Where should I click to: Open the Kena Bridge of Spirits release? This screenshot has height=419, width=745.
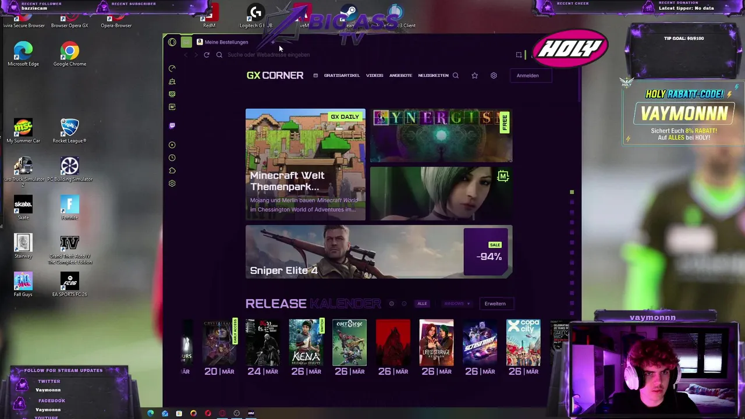pyautogui.click(x=306, y=342)
